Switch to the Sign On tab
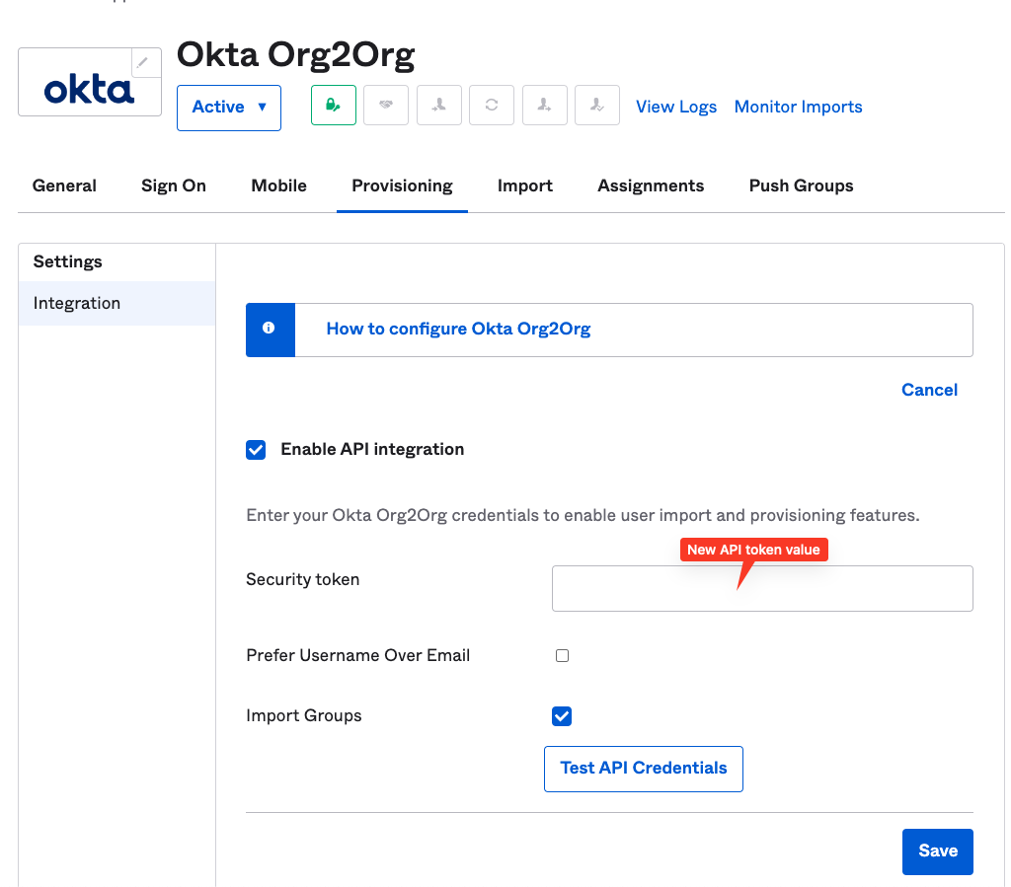Image resolution: width=1011 pixels, height=887 pixels. point(174,185)
